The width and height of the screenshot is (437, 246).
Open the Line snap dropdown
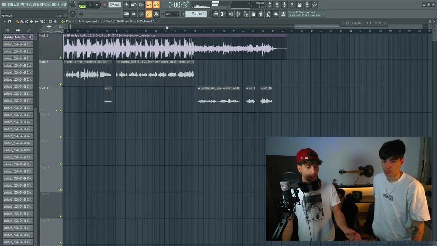(x=173, y=14)
